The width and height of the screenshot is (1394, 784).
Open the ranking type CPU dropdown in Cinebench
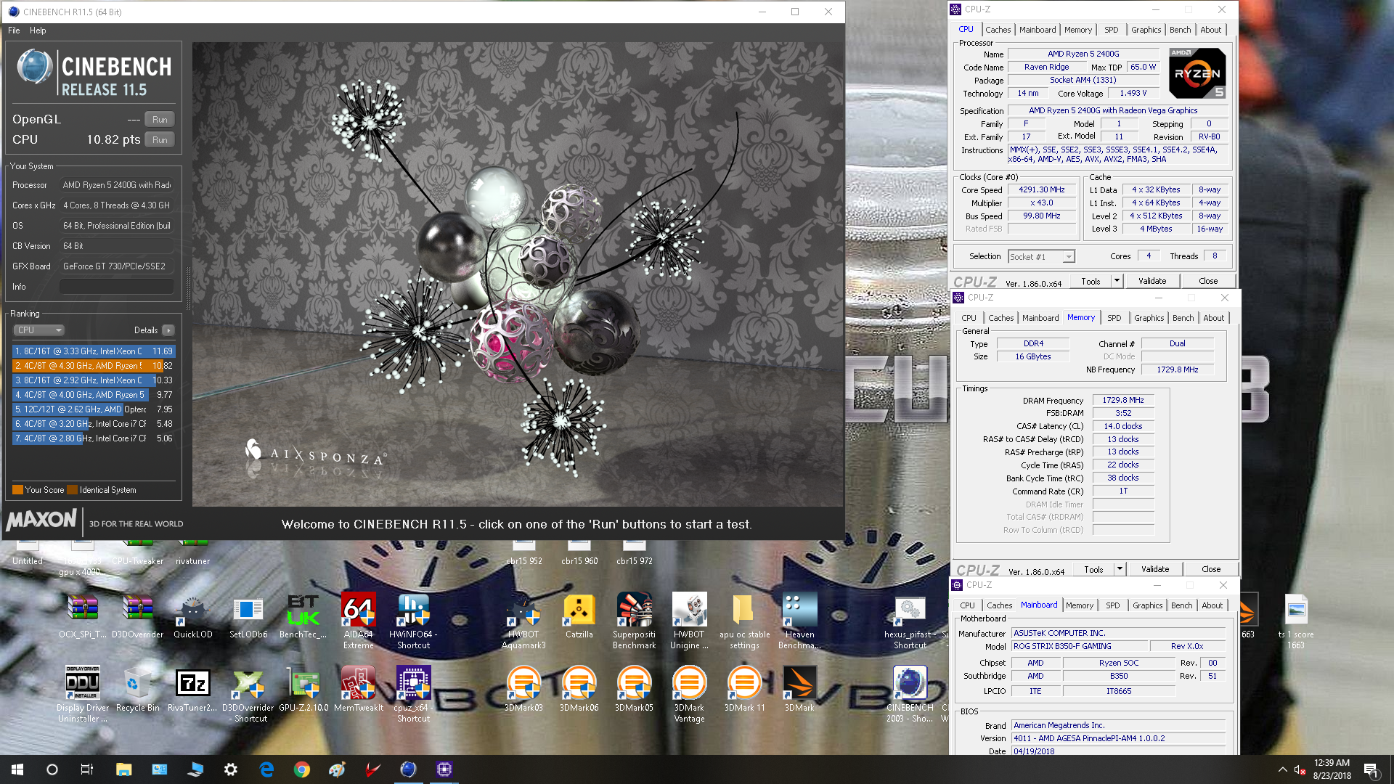pyautogui.click(x=39, y=330)
